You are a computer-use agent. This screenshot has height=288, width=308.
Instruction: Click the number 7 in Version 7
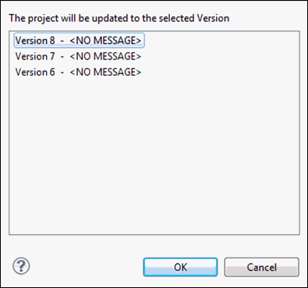(52, 56)
